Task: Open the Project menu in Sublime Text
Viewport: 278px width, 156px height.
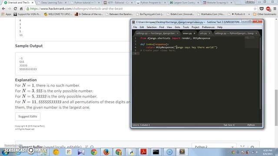Action: pyautogui.click(x=195, y=27)
